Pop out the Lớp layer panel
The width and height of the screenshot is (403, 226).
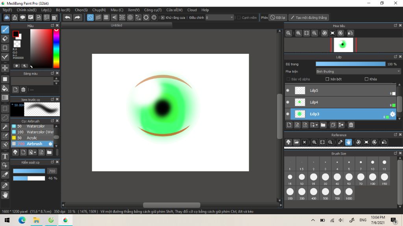click(x=396, y=56)
